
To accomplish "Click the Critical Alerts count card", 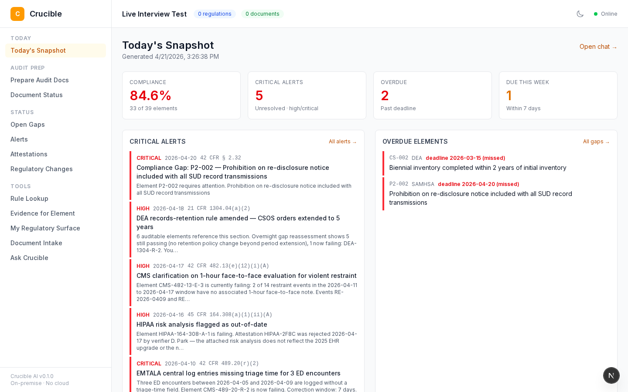I will [307, 95].
